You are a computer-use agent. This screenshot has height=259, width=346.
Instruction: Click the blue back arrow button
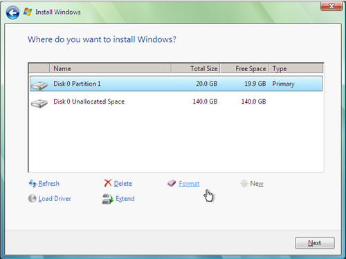[12, 12]
